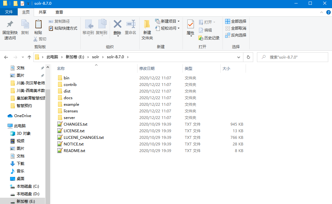The image size is (332, 204).
Task: Switch to the Share tab
Action: (42, 12)
